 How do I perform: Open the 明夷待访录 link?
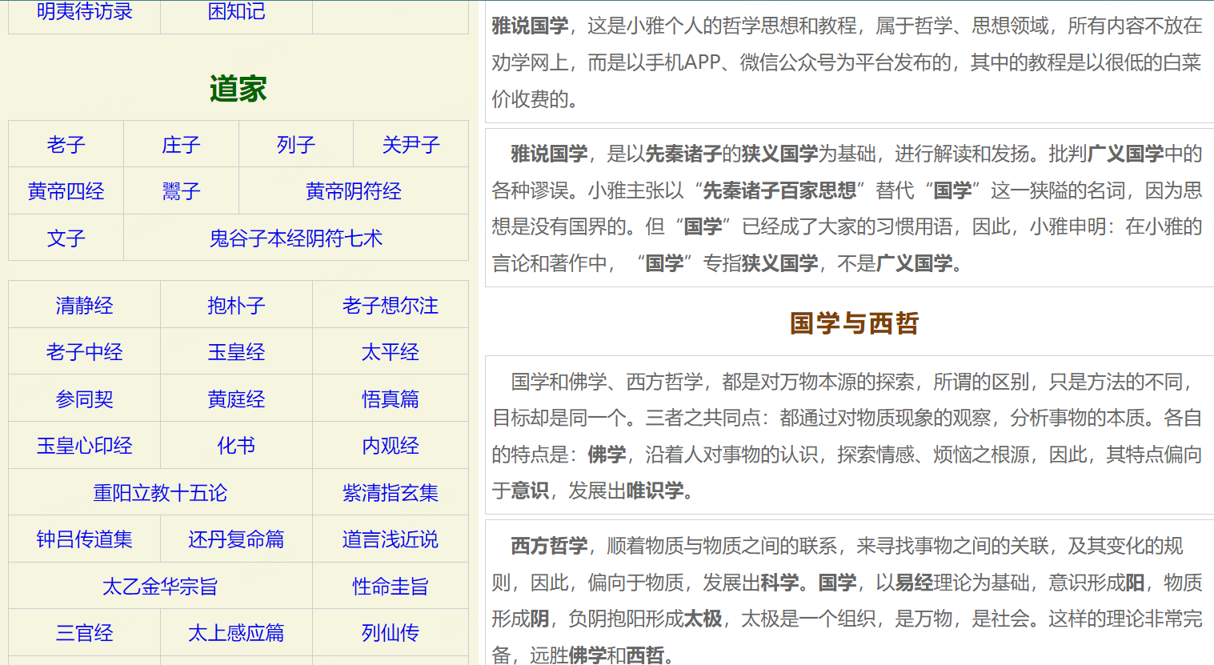coord(84,12)
